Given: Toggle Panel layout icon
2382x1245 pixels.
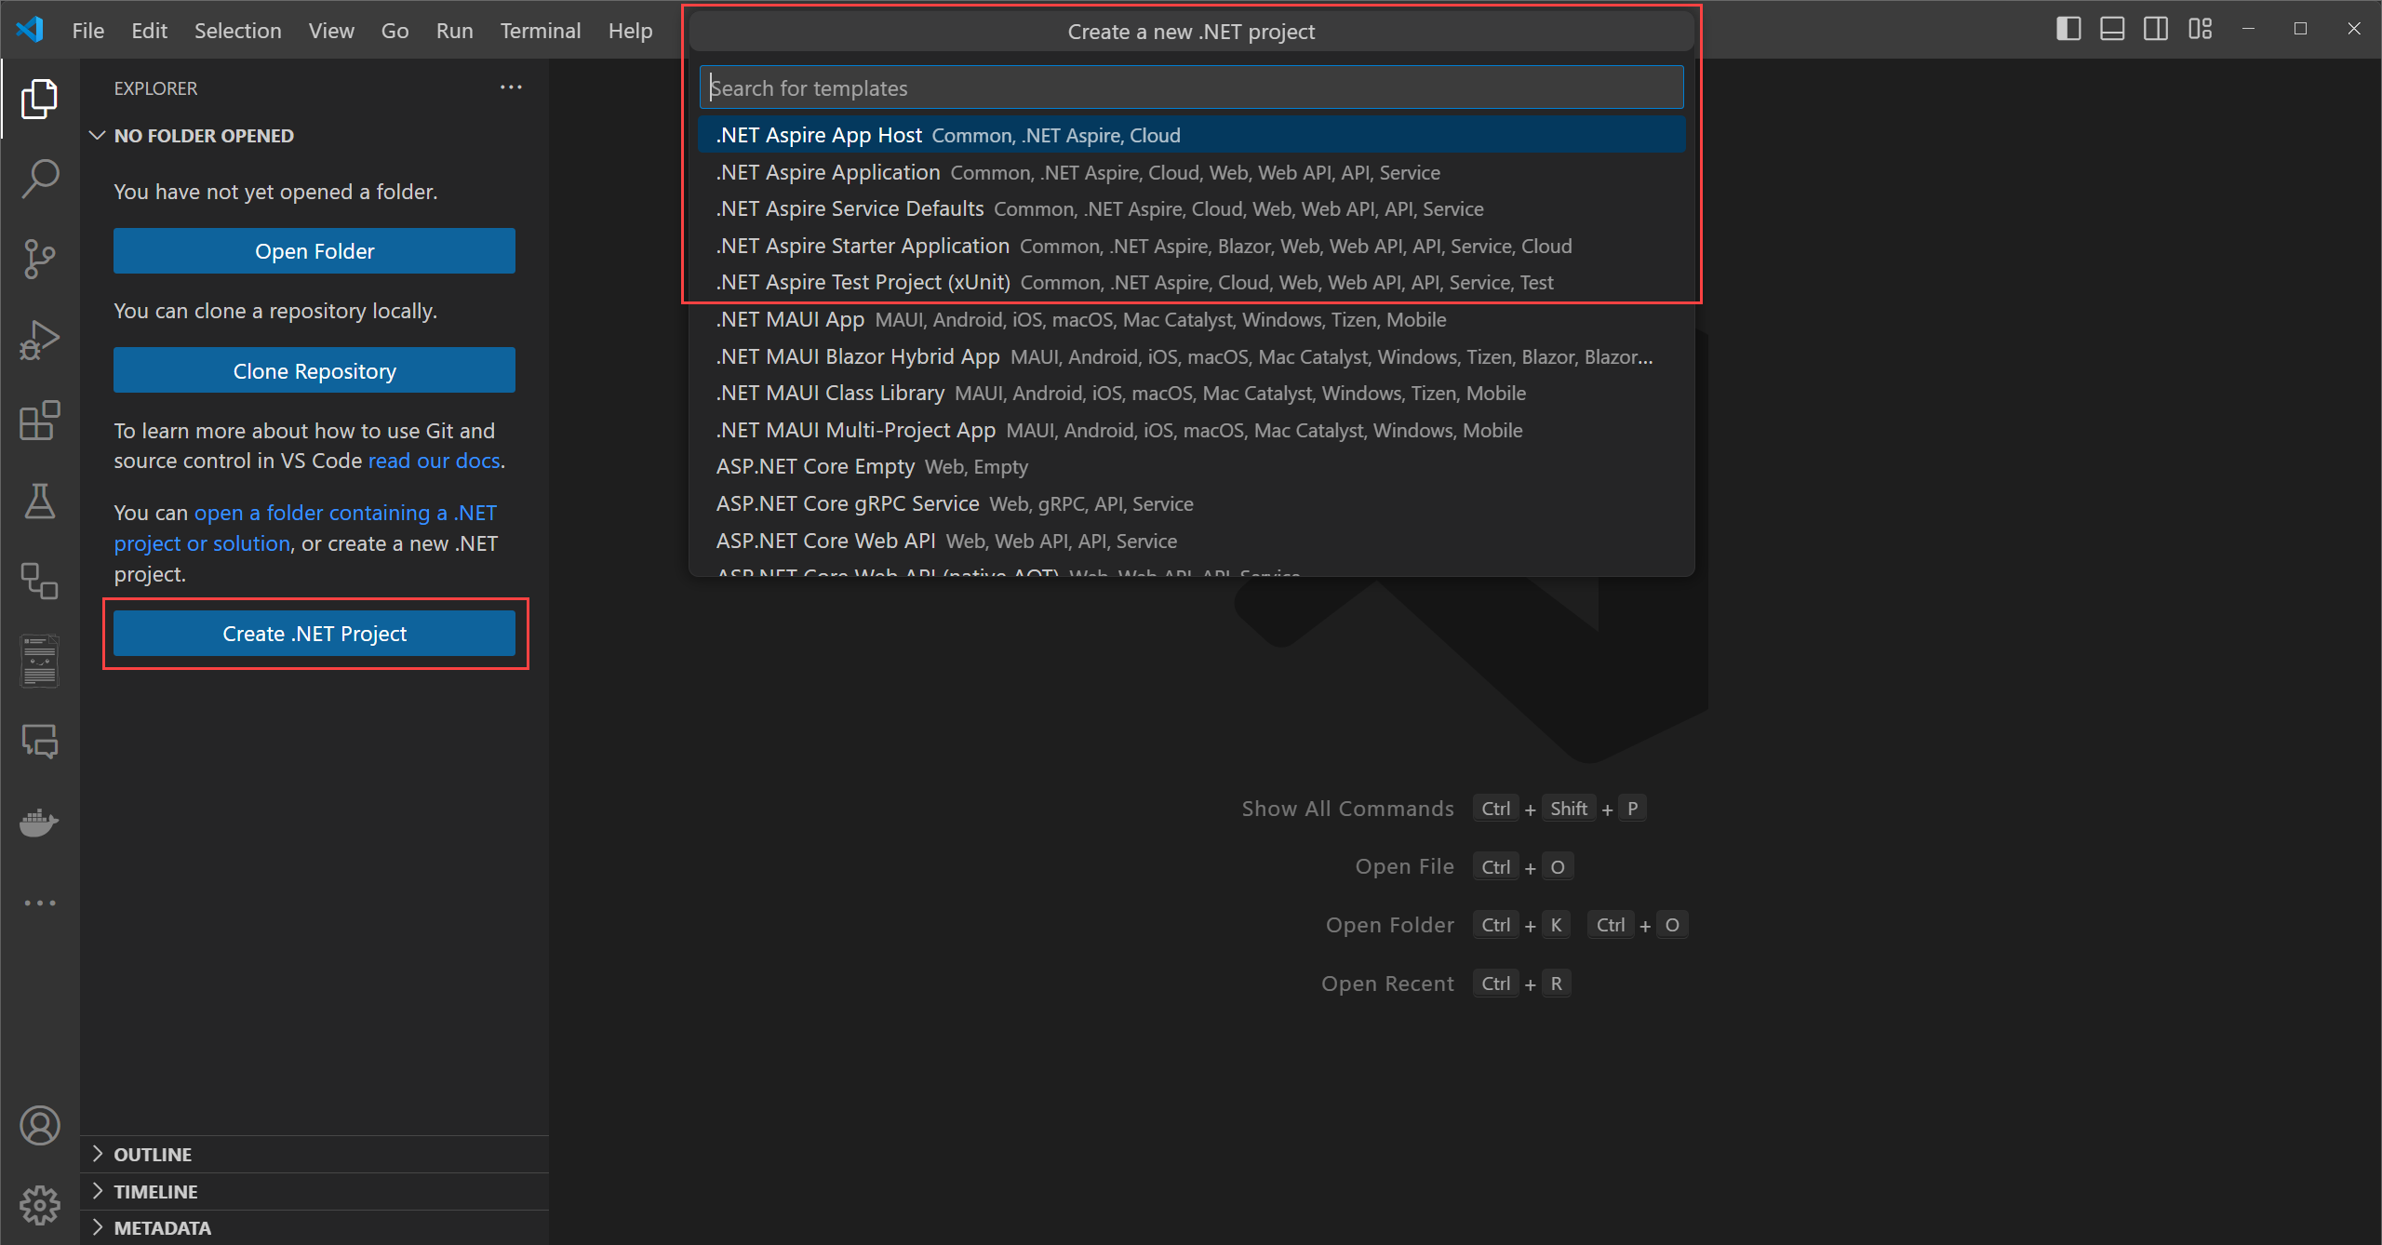Looking at the screenshot, I should pos(2112,29).
